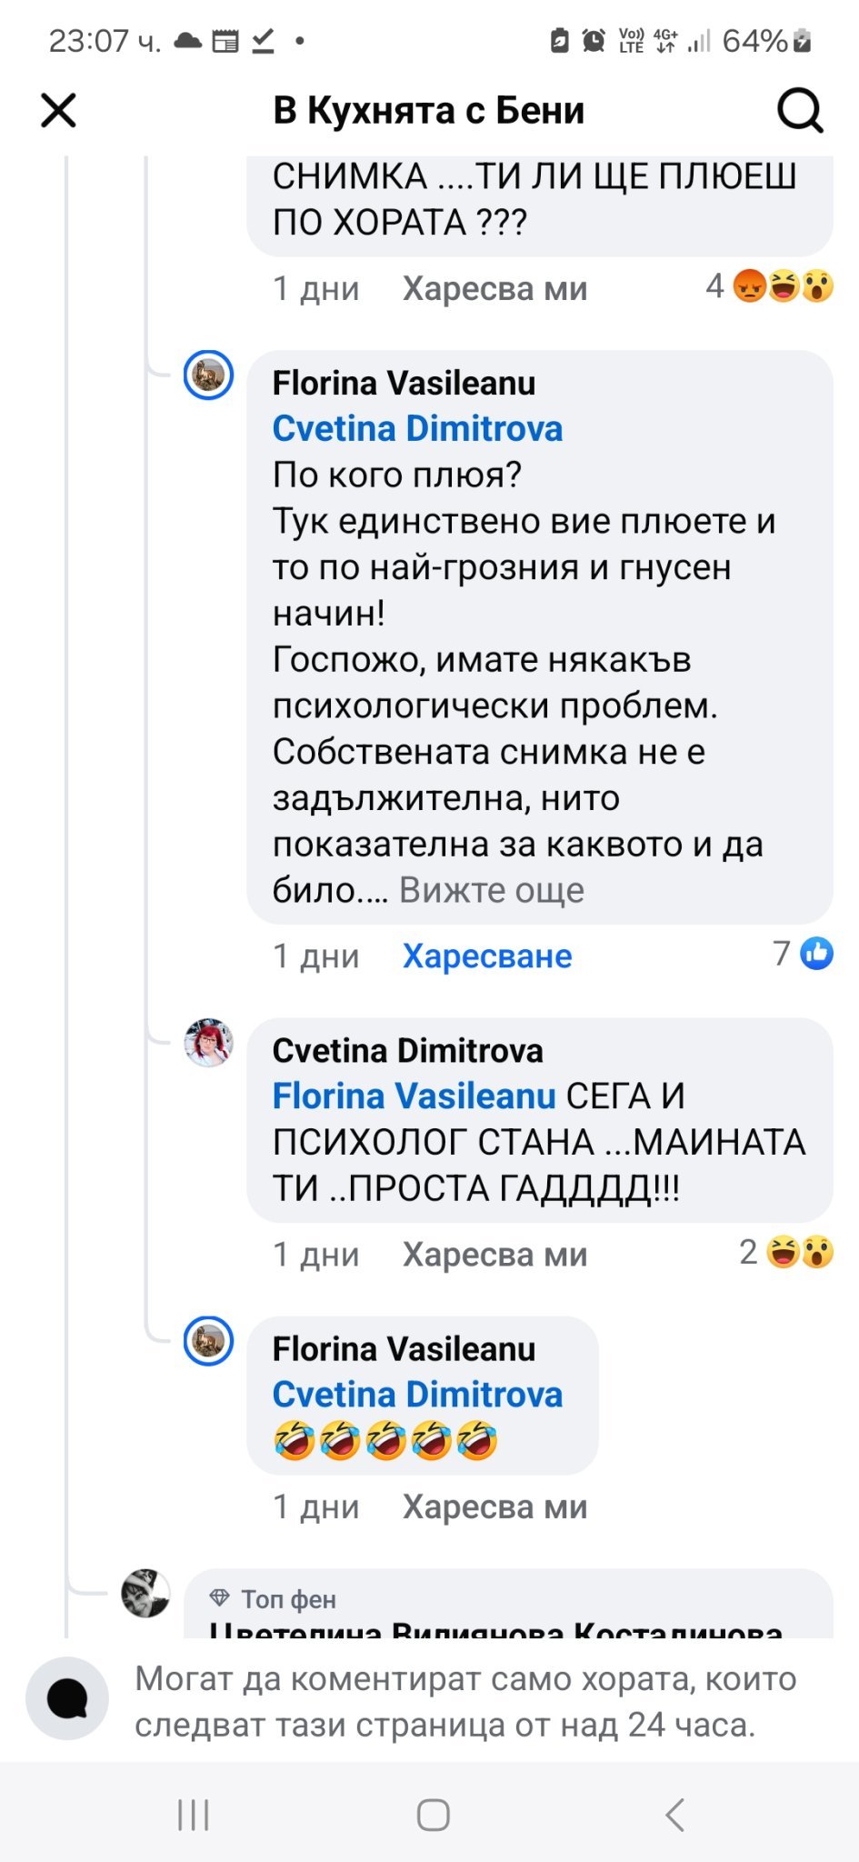Like Cvetina's "СЕГА И ПСИХОЛОГ СТАНА" comment
The height and width of the screenshot is (1862, 859).
(494, 1255)
